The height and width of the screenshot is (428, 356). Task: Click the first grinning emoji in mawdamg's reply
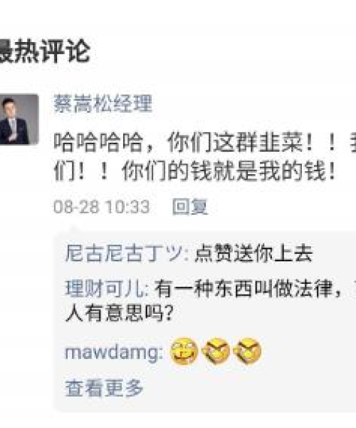[x=184, y=351]
